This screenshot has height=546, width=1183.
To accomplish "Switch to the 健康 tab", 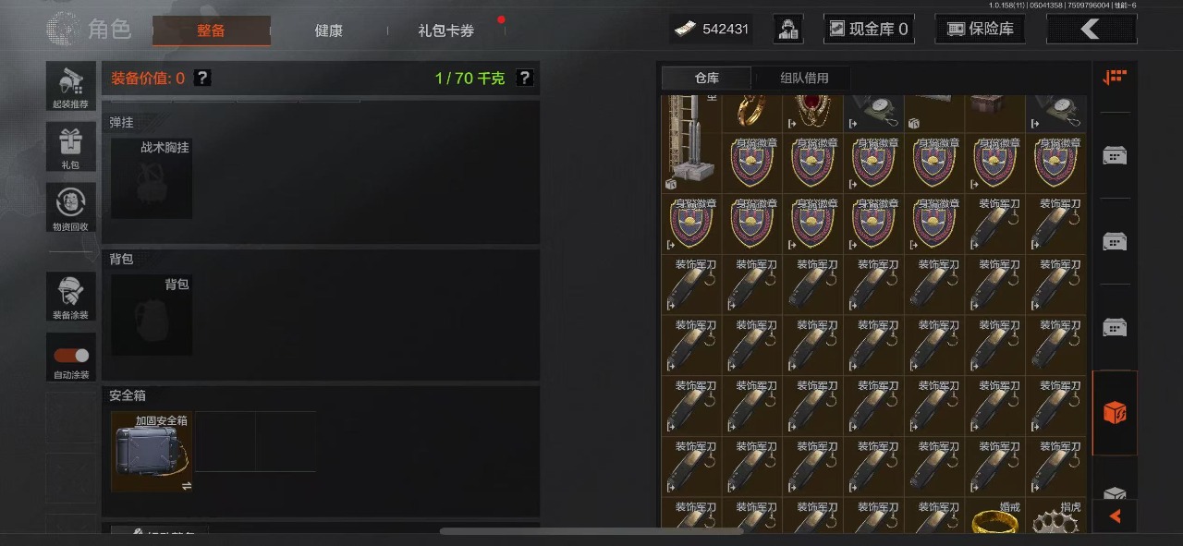I will 328,30.
